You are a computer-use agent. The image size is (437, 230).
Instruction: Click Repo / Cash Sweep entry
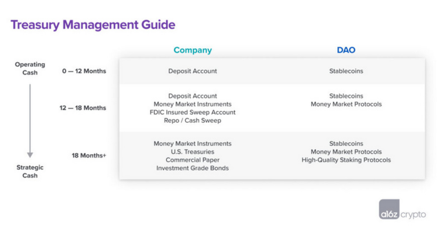pos(193,120)
